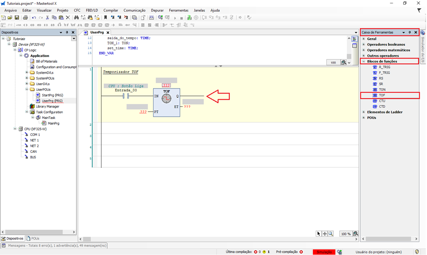Open Library Manager in device tree
The height and width of the screenshot is (255, 427).
point(47,106)
